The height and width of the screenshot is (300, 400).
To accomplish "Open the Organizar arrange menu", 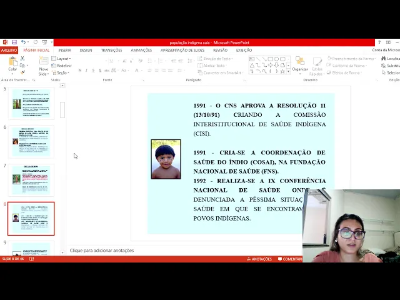I will [300, 64].
